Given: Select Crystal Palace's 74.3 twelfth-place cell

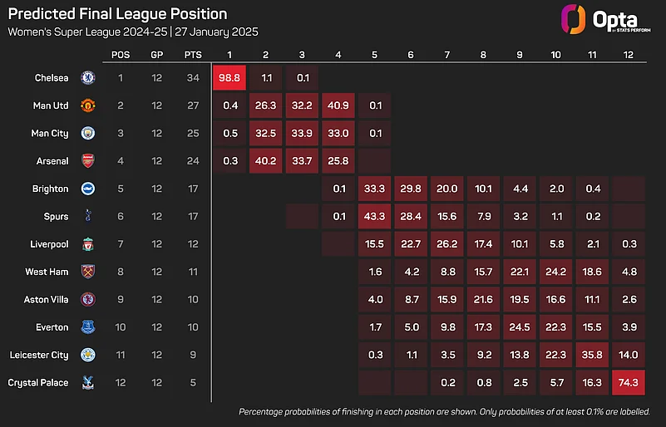Looking at the screenshot, I should [629, 383].
